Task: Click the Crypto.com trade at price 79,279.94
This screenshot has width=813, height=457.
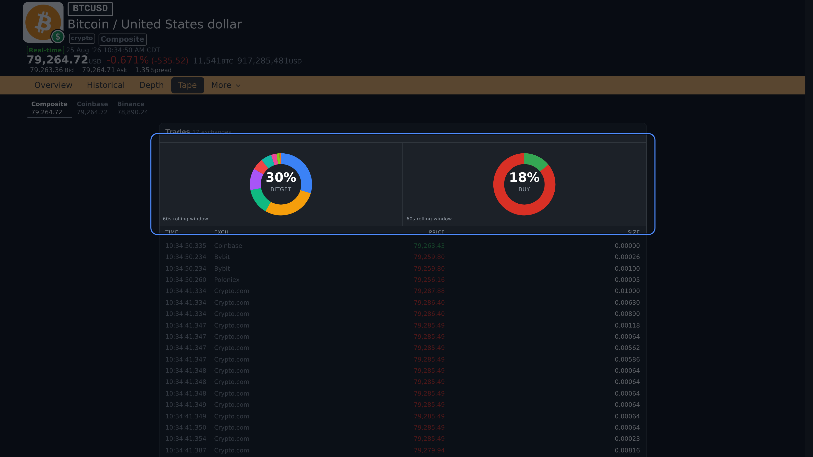Action: 403,450
